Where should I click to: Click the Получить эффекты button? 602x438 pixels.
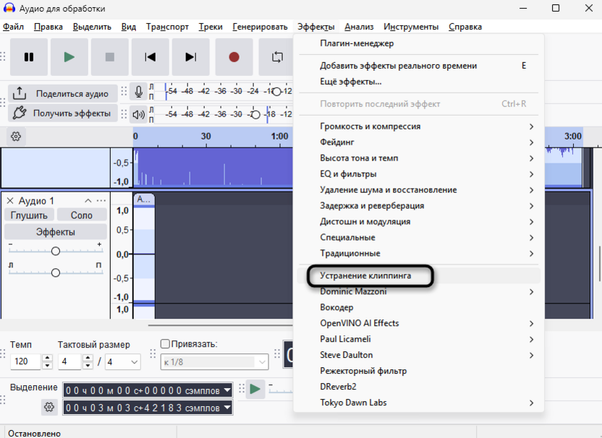pos(63,113)
